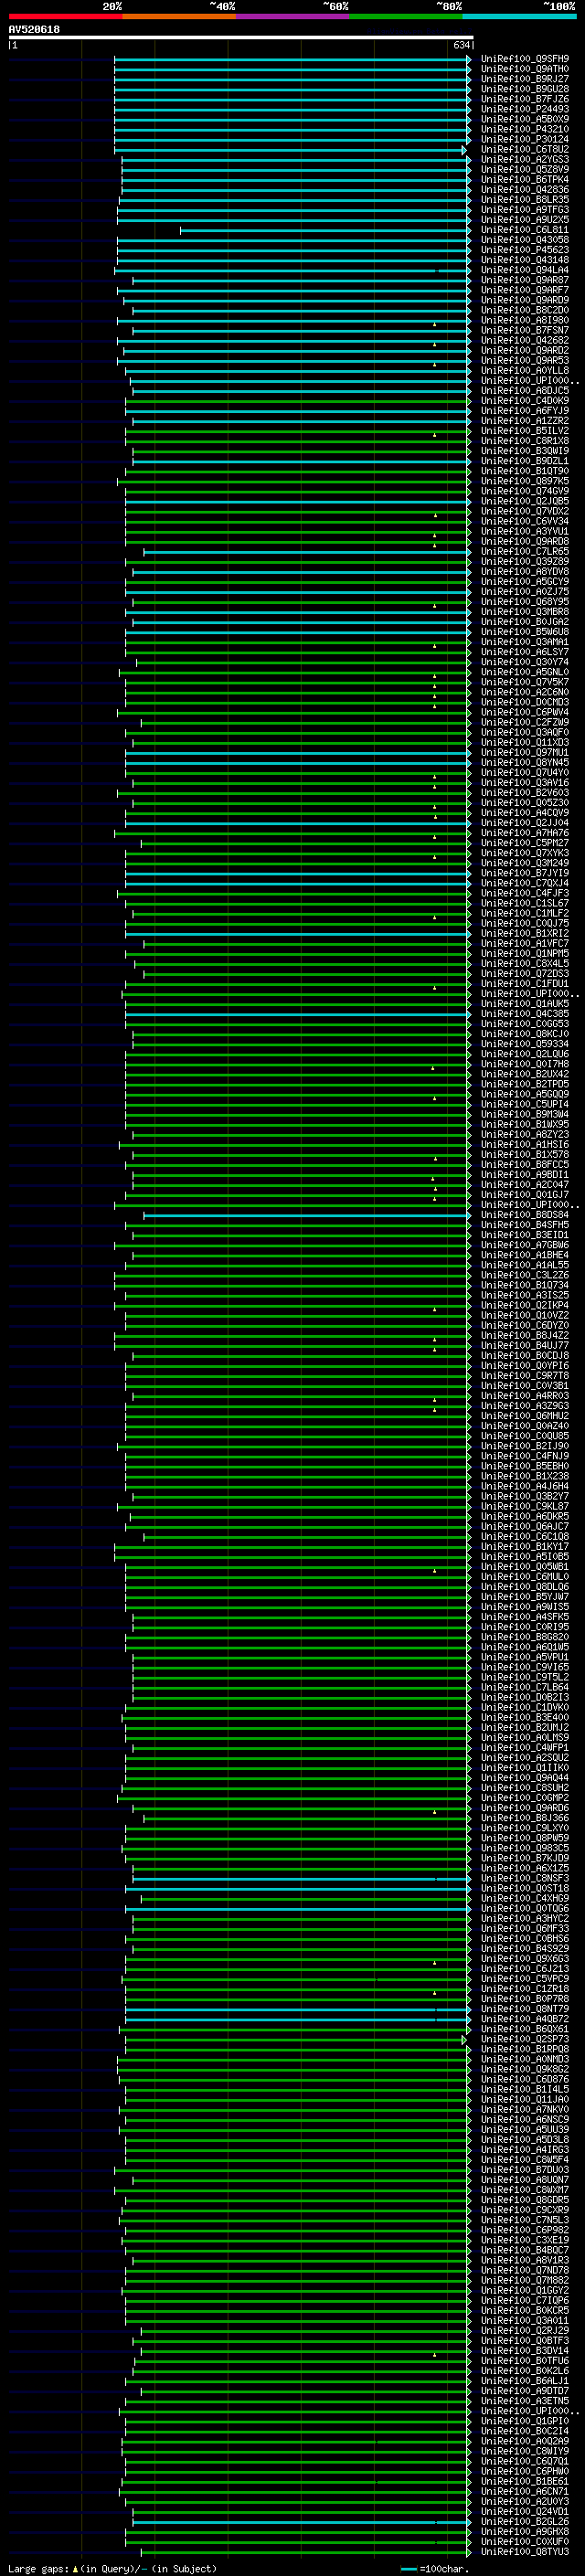
Task: Click the UniRef100_Q8TYU3 label
Action: click(525, 2552)
